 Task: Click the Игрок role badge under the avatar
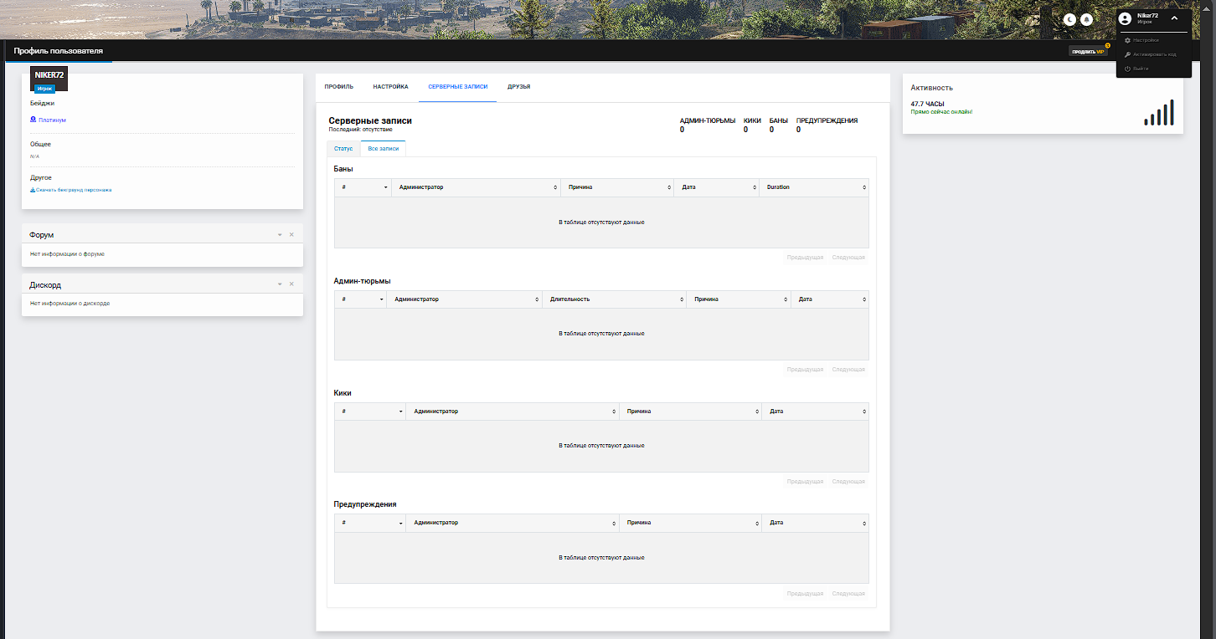44,88
